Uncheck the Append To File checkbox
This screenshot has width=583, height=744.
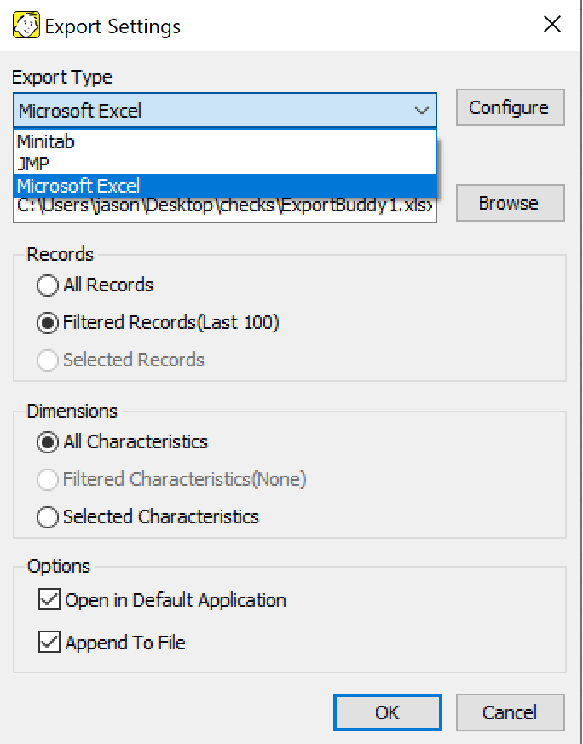click(112, 643)
